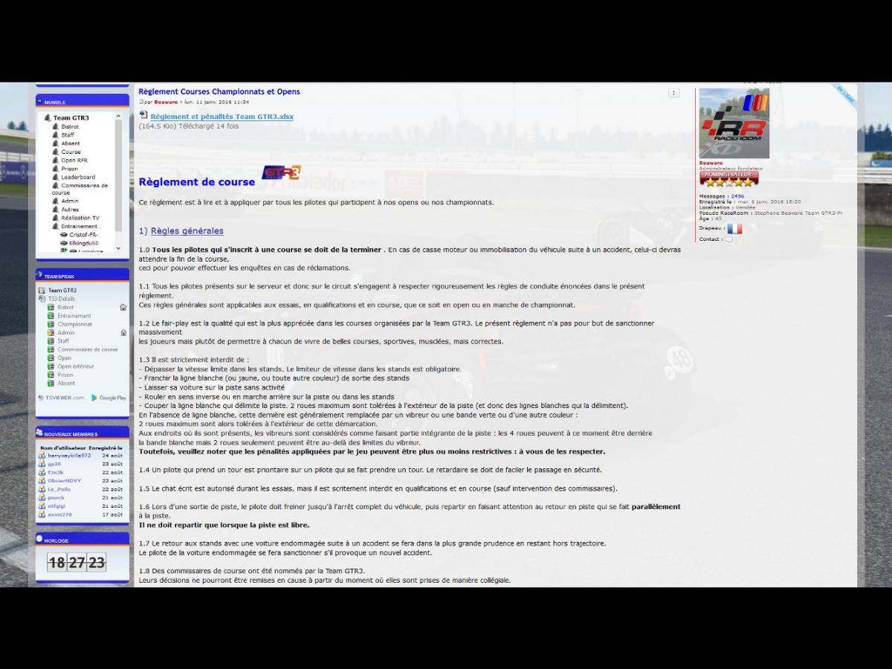Select the Leaderboard channel in Mumble
Screen dimensions: 892x669
pos(78,177)
